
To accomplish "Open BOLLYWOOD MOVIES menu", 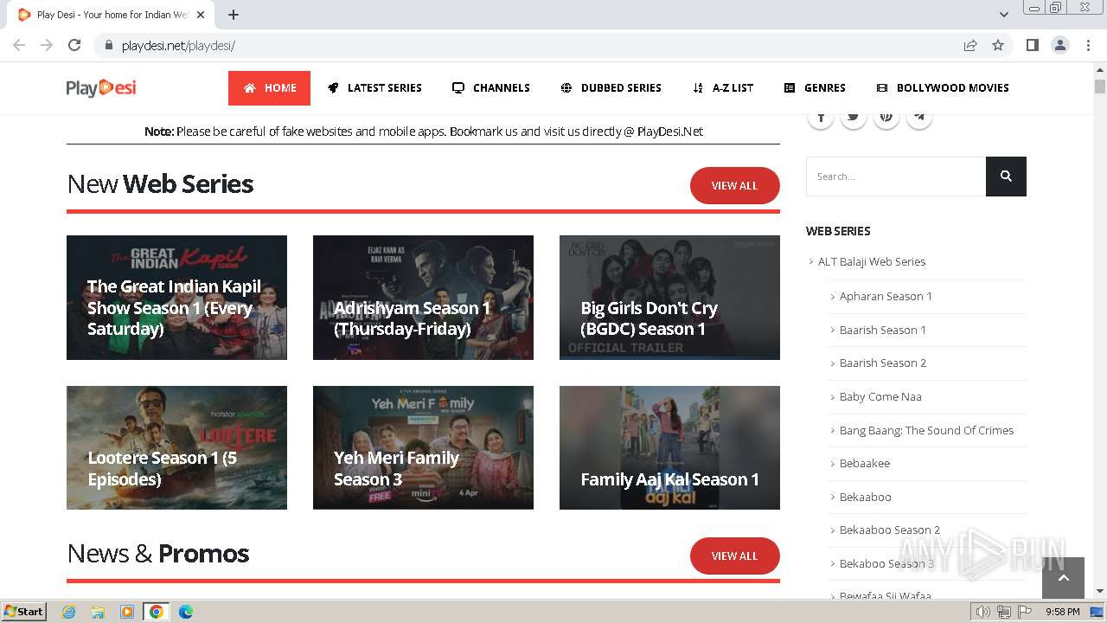I will (943, 88).
